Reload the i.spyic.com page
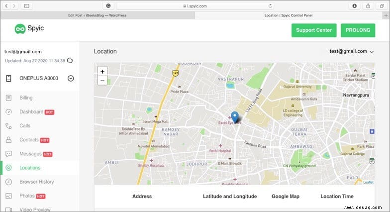Screen dimensions: 390x212 click(270, 6)
